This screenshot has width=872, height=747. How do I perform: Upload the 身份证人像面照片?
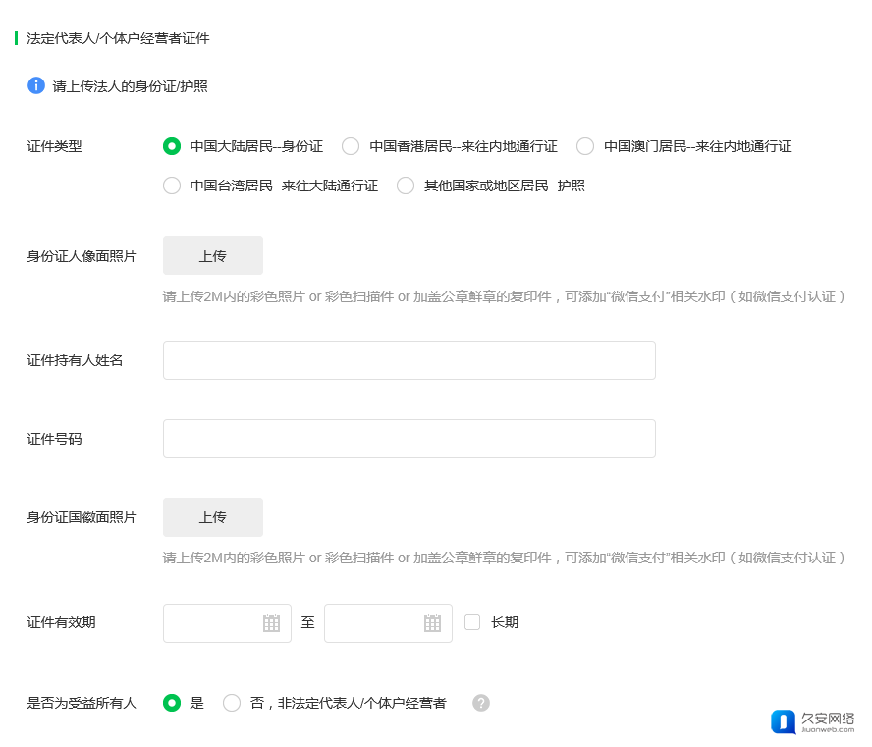tap(213, 255)
